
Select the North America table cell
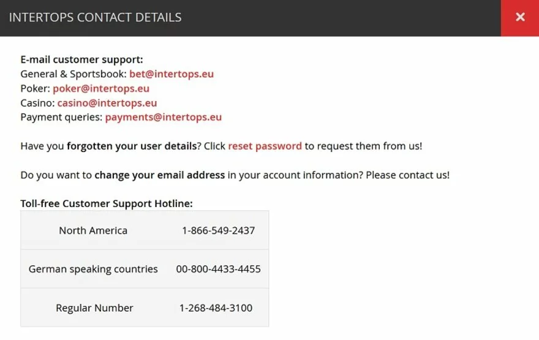point(93,230)
